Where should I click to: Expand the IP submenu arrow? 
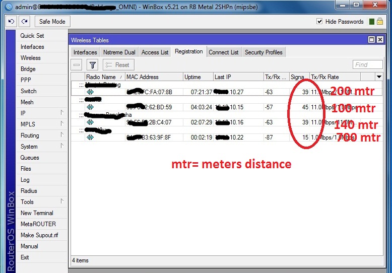(x=62, y=113)
